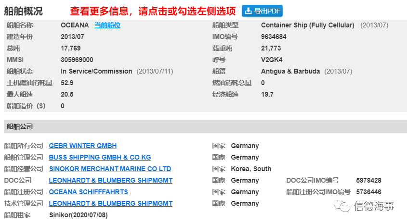Open the DOC公司 LEONHARDT & BLUMBERG SHIPMGMT link
Screen dimensions: 407x224
point(111,180)
